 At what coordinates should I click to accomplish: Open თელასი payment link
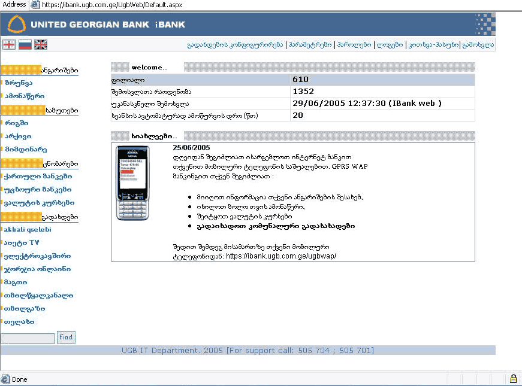pos(19,322)
